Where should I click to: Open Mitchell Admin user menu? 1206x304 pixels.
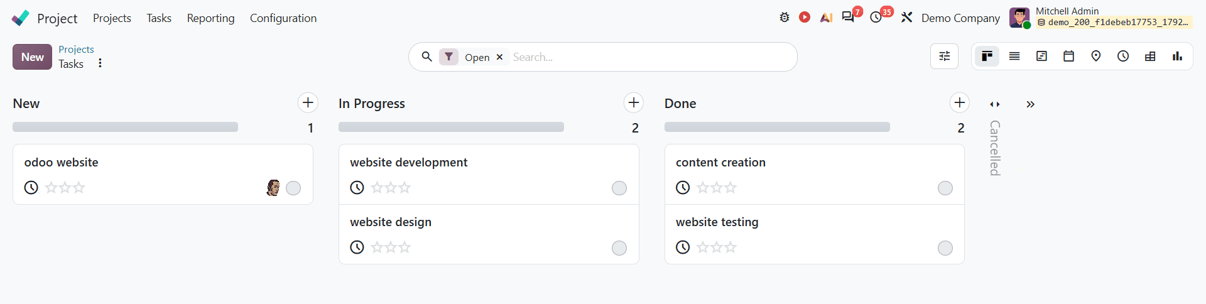pos(1100,18)
